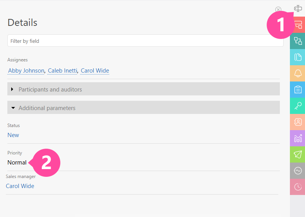305x217 pixels.
Task: Click the rename field icon at top
Action: point(298,8)
